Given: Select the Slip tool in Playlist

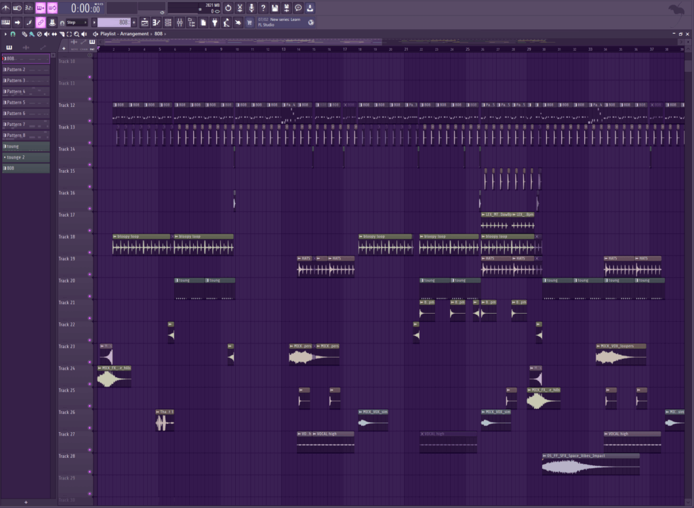Looking at the screenshot, I should click(x=54, y=34).
